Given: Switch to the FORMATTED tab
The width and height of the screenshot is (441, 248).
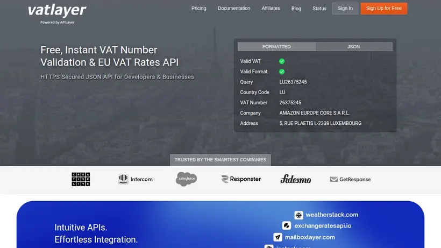Looking at the screenshot, I should click(276, 47).
